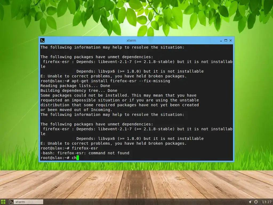
Task: Click the xterm terminal icon in title bar
Action: coord(42,40)
